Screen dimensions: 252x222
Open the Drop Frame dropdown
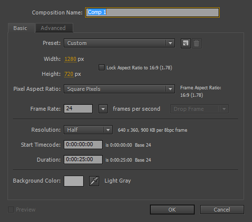[x=199, y=109]
